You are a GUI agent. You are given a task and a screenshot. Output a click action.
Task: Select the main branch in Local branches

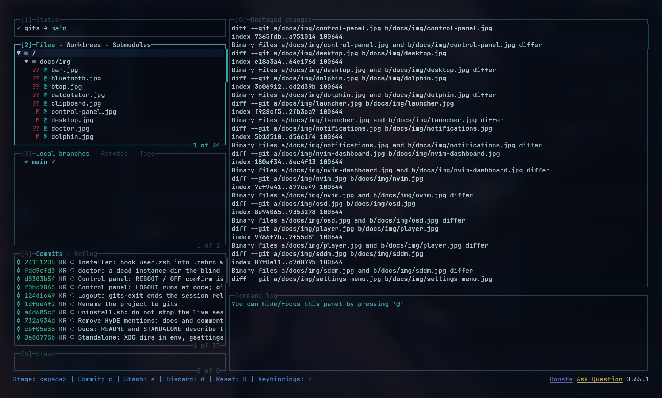coord(120,162)
